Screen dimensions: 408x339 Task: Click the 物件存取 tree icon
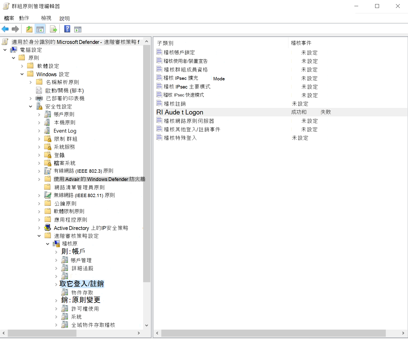coord(65,292)
